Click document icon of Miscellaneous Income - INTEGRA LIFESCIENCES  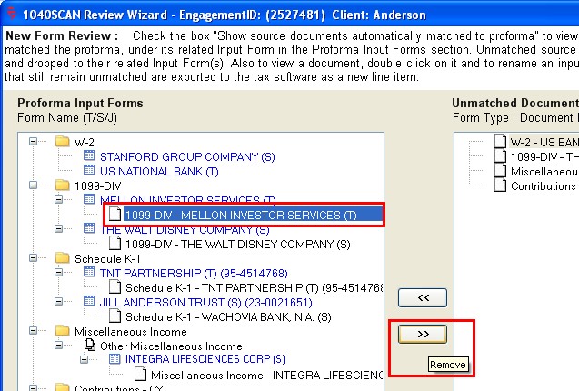(x=140, y=374)
